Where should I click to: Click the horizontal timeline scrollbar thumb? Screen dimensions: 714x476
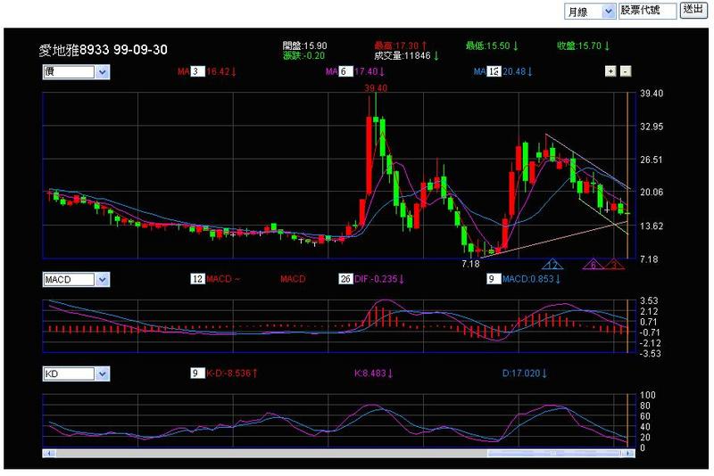[x=553, y=453]
